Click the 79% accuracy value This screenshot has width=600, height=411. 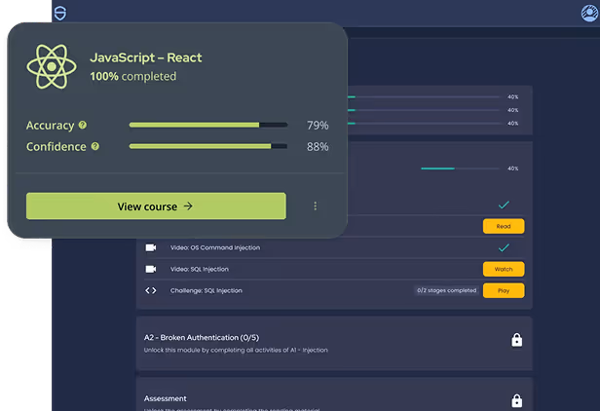pos(318,125)
